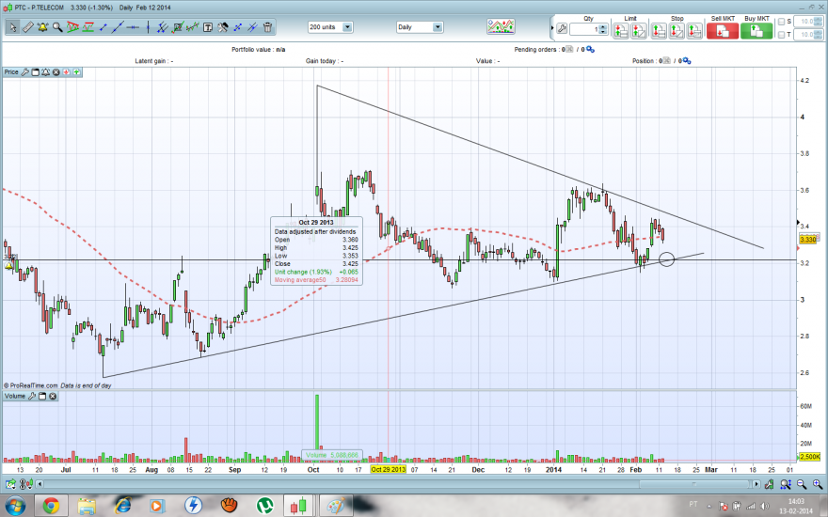828x517 pixels.
Task: Open Google Chrome from taskbar
Action: (51, 506)
